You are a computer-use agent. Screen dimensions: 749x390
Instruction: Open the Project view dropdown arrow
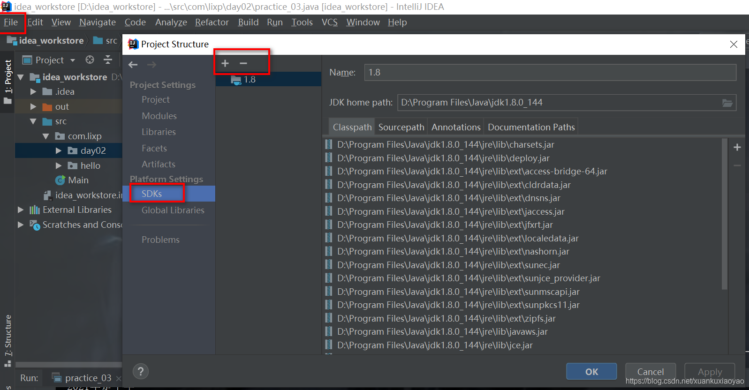(x=73, y=60)
